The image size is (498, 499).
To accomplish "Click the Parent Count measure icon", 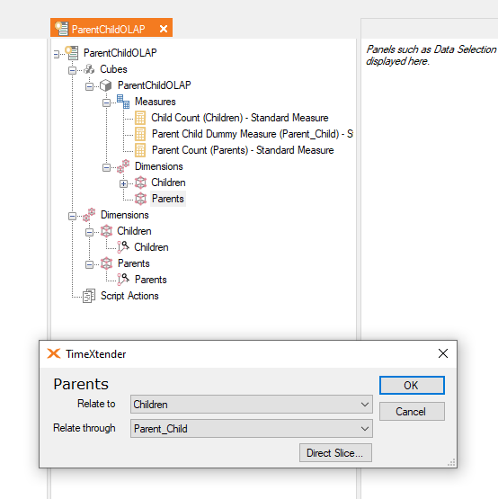I will 140,150.
